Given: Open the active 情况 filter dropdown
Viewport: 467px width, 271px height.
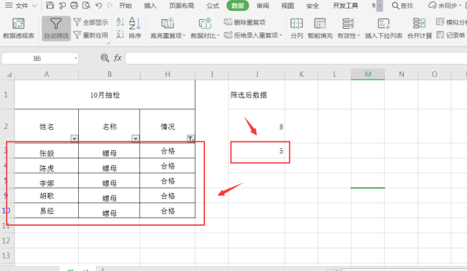Looking at the screenshot, I should (x=191, y=139).
